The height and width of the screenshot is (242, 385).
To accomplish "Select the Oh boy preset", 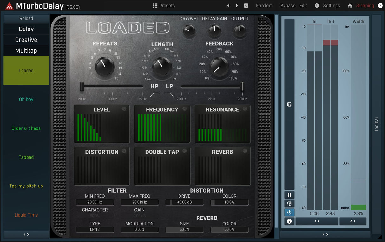I will point(26,99).
